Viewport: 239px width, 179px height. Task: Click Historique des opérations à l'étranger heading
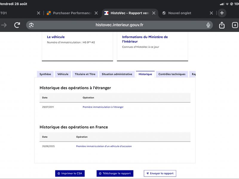(x=75, y=88)
